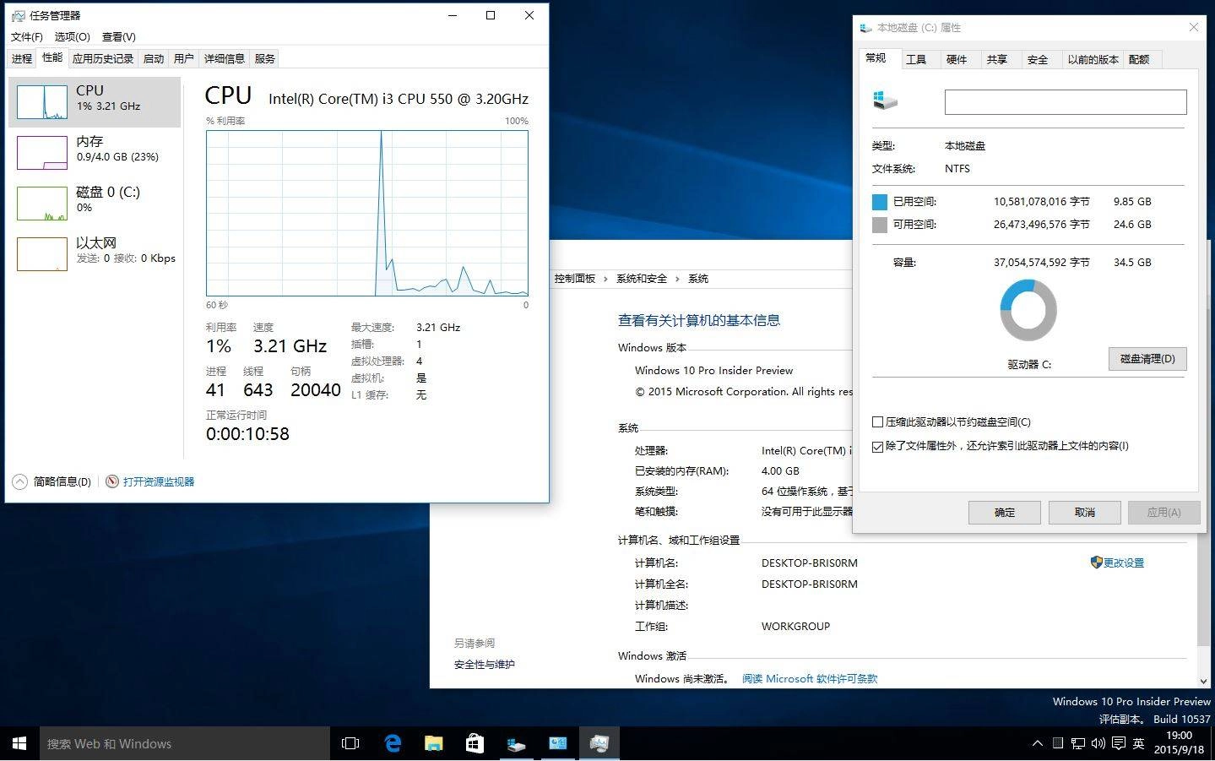
Task: Switch to the 服务 tab in Task Manager
Action: (265, 58)
